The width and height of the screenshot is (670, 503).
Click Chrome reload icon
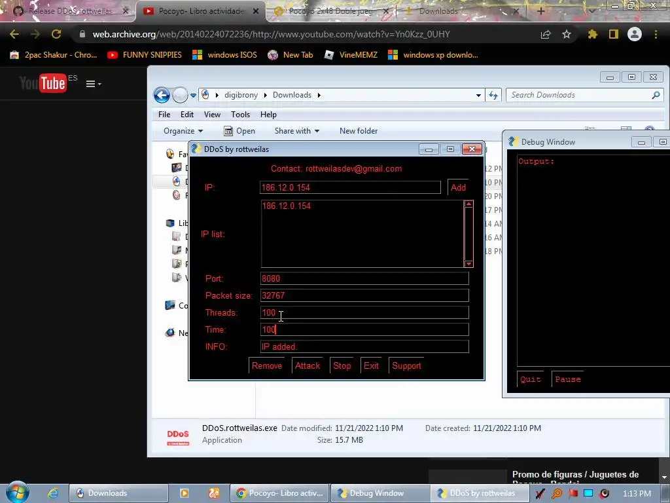[56, 34]
